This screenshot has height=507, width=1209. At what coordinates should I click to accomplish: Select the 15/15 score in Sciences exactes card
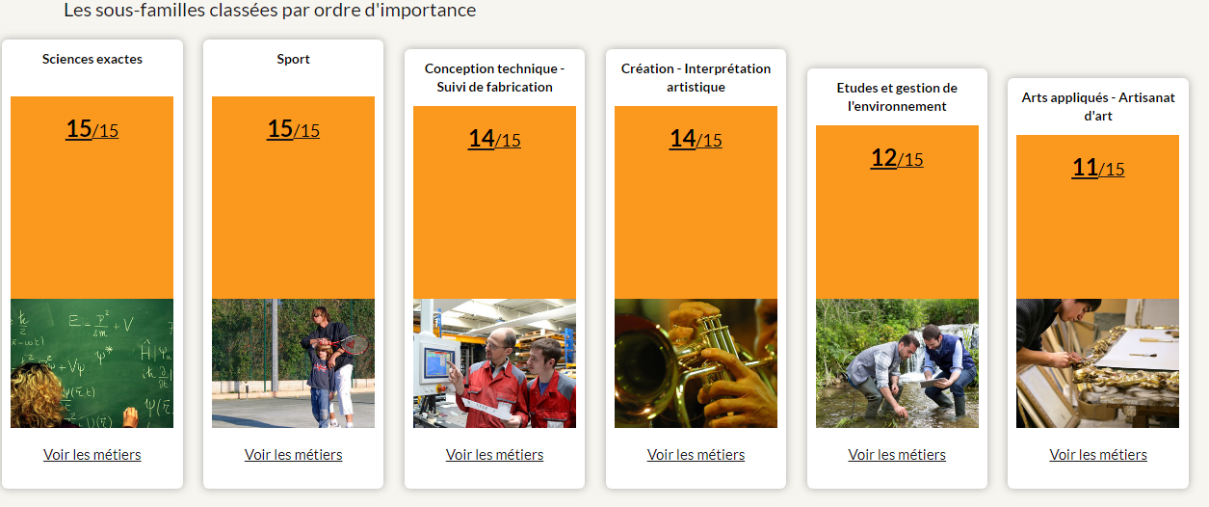92,129
